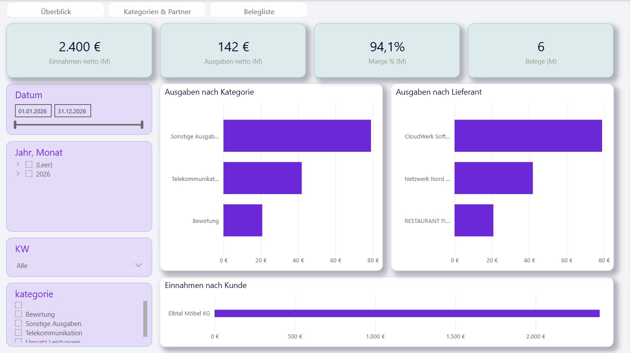Image resolution: width=630 pixels, height=353 pixels.
Task: Check Bewirtung in the kategorie slicer
Action: 18,314
